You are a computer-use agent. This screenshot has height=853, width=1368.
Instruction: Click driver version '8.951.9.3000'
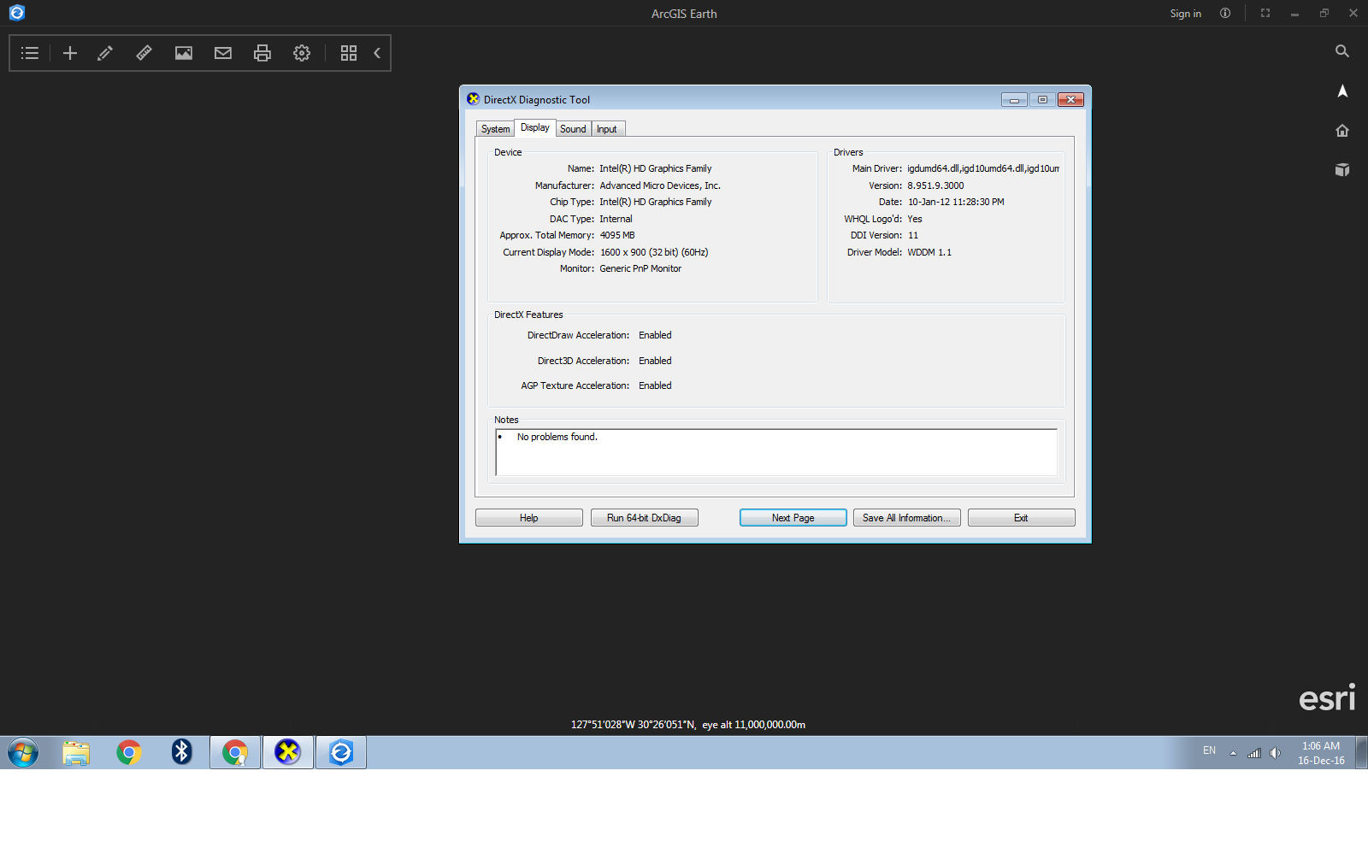coord(935,185)
